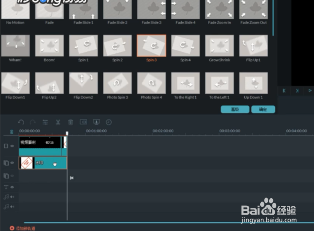Mute the second music track speaker
The width and height of the screenshot is (314, 231).
click(12, 206)
